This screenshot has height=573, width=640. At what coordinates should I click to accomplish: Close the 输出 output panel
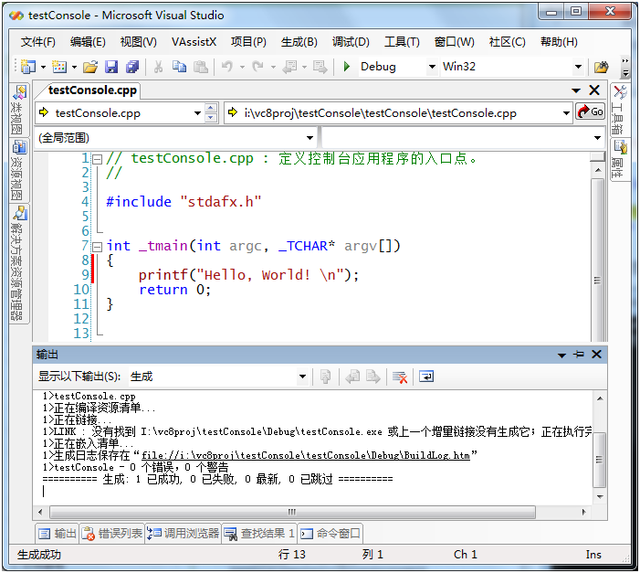pos(597,355)
